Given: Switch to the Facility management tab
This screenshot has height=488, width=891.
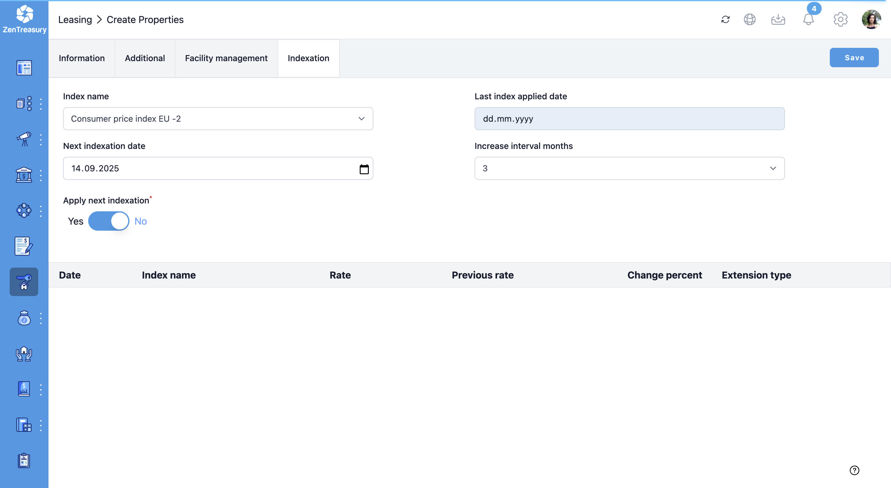Looking at the screenshot, I should click(x=226, y=58).
